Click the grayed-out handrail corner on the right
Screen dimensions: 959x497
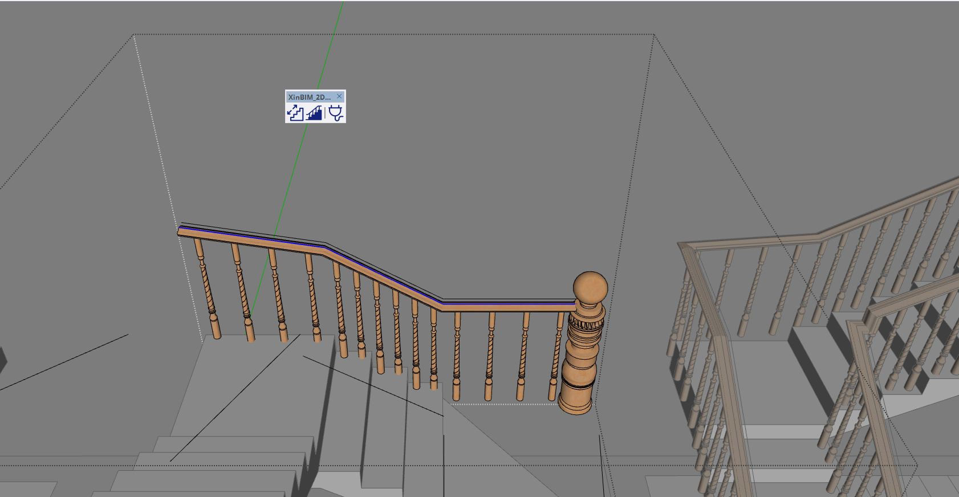coord(685,246)
